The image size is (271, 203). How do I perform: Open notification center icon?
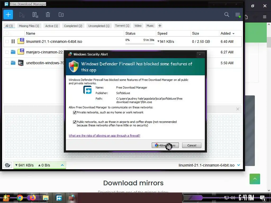coord(263,198)
